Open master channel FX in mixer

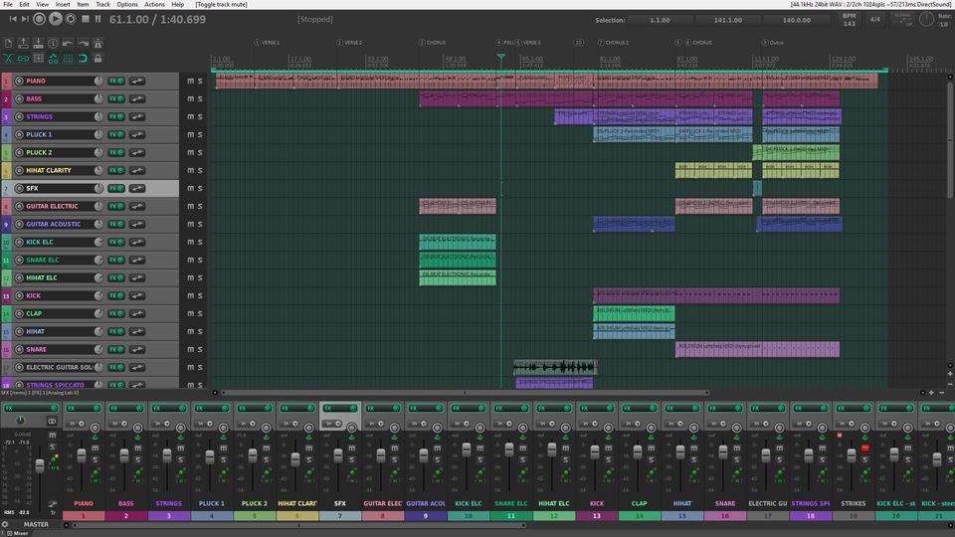[29, 408]
